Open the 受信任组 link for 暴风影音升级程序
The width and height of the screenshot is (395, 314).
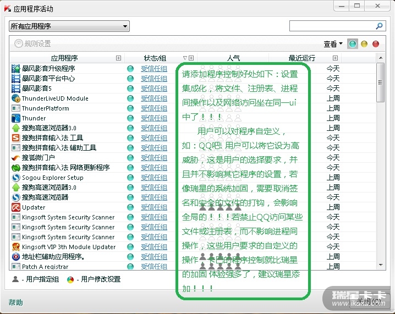[154, 69]
